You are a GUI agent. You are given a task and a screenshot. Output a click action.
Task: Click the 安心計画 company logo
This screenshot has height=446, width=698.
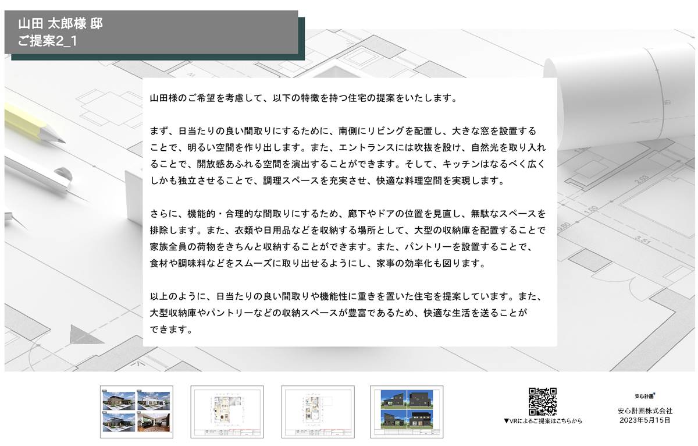click(645, 397)
